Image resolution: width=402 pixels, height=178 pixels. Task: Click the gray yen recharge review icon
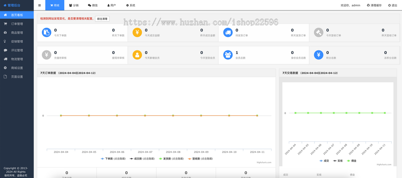(x=47, y=55)
